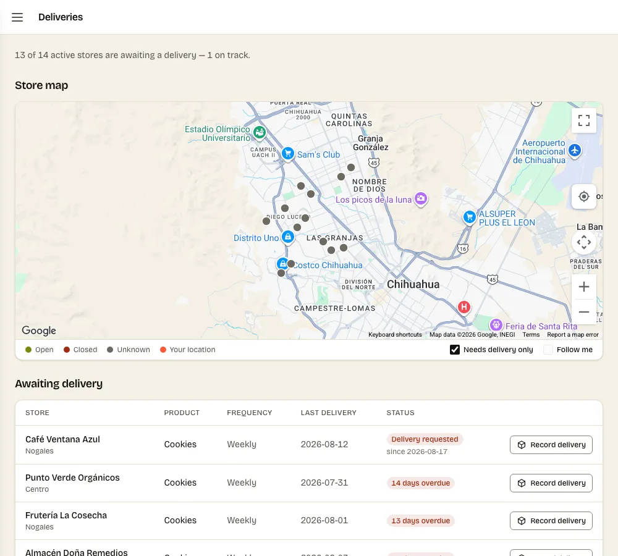This screenshot has height=556, width=618.
Task: Click the Deliveries page title
Action: [61, 17]
